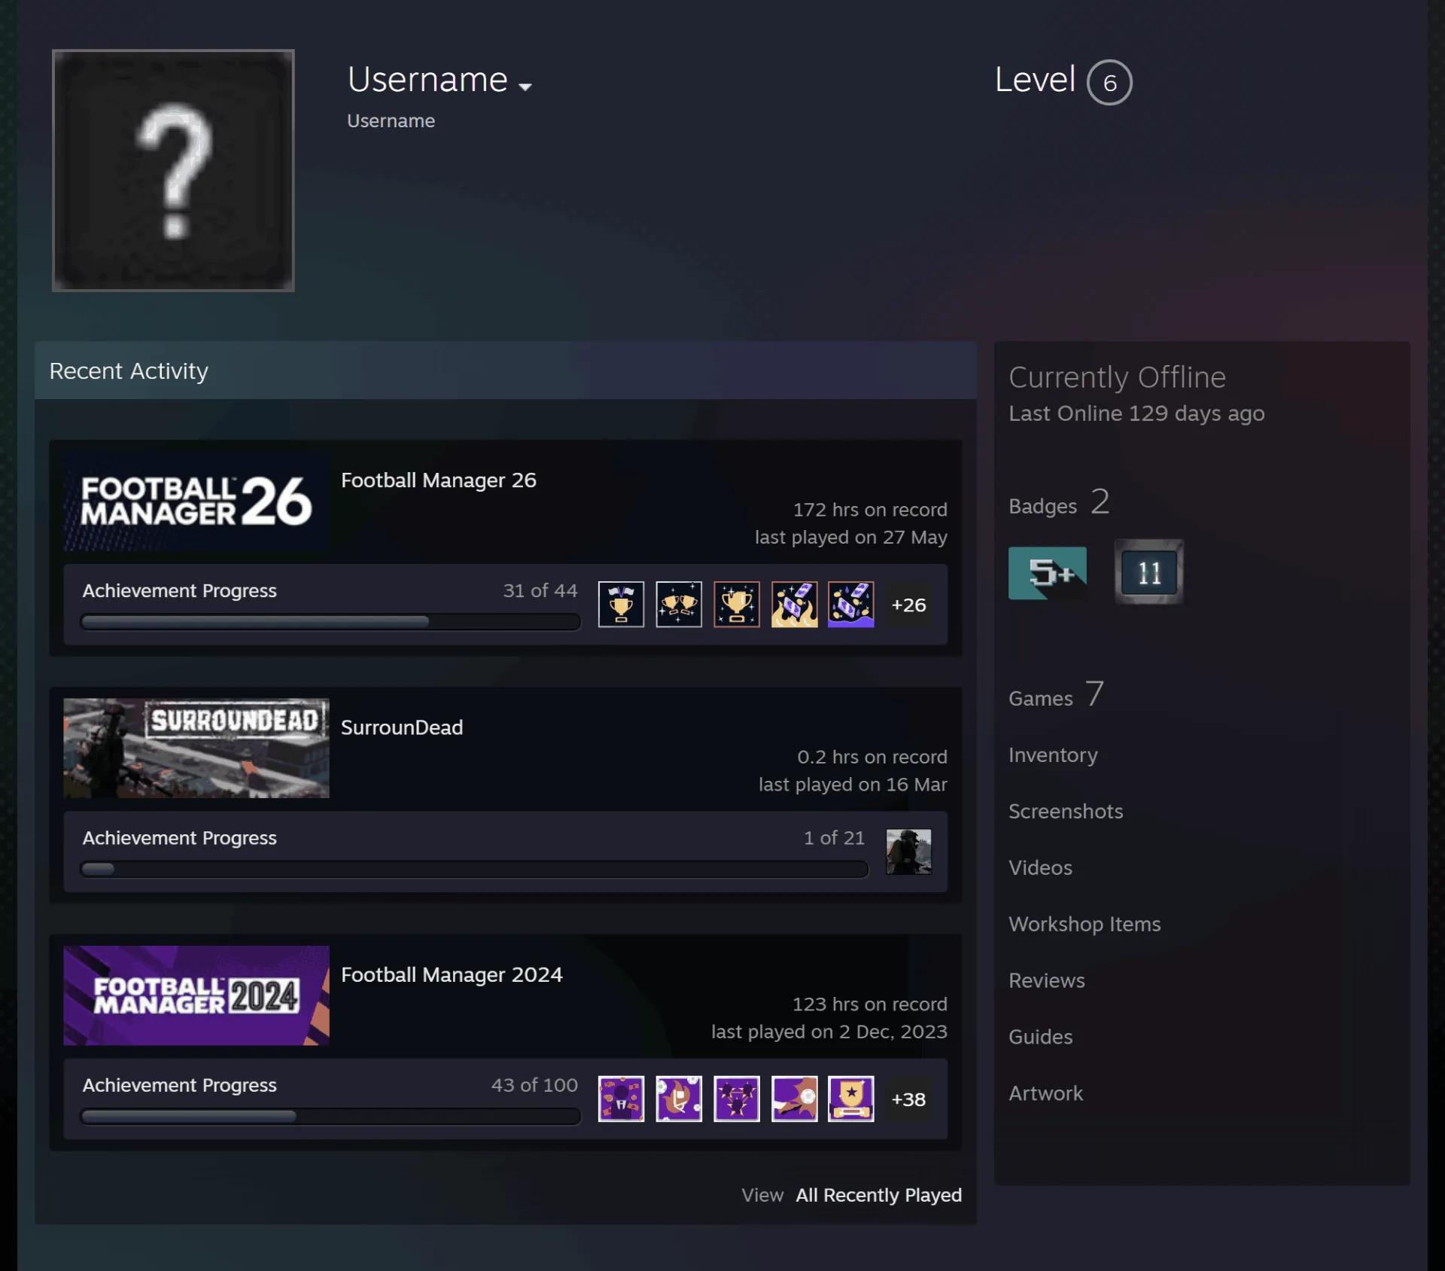View All Recently Played games
The image size is (1445, 1271).
point(878,1195)
